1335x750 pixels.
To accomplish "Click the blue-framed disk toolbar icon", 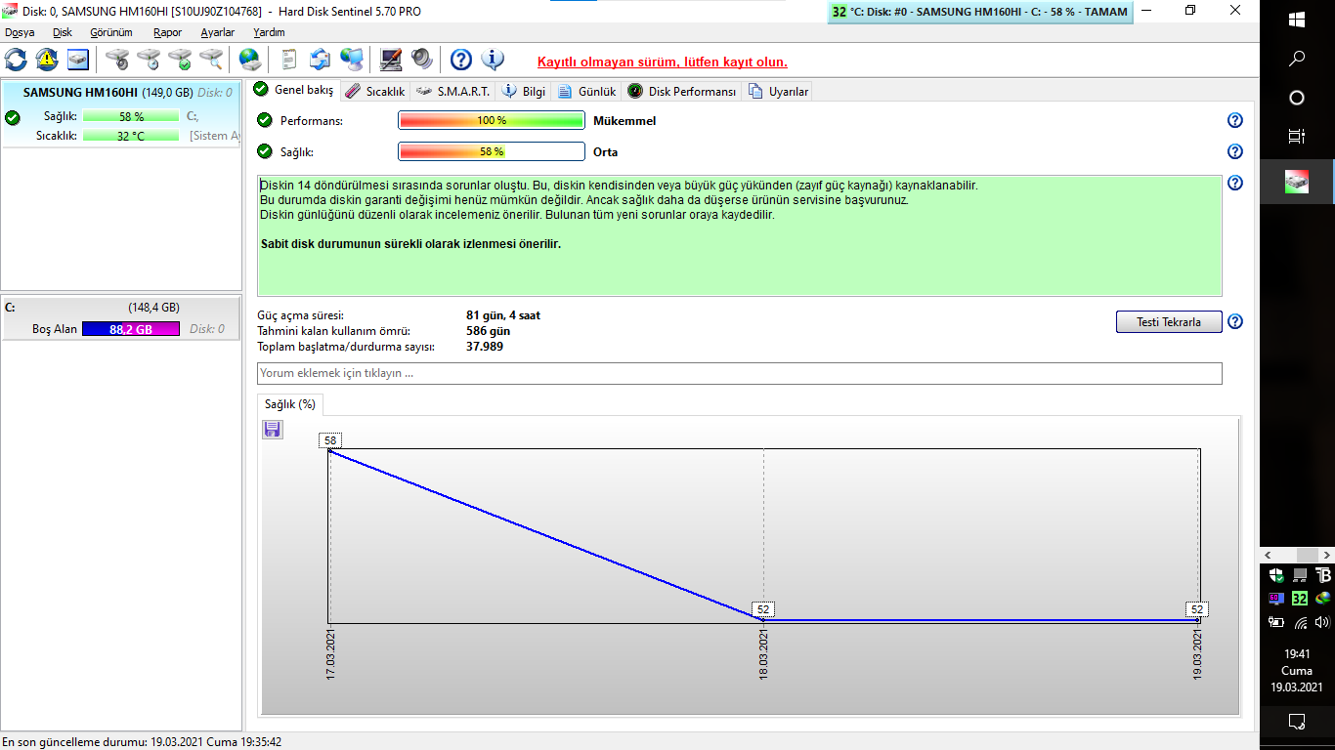I will 78,60.
